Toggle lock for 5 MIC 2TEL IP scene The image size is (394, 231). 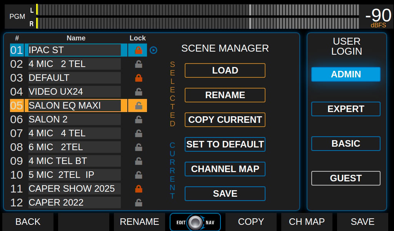pyautogui.click(x=139, y=174)
